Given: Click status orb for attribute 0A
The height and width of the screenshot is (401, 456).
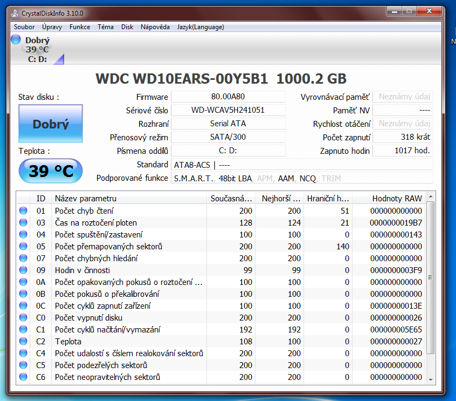Looking at the screenshot, I should [x=23, y=282].
